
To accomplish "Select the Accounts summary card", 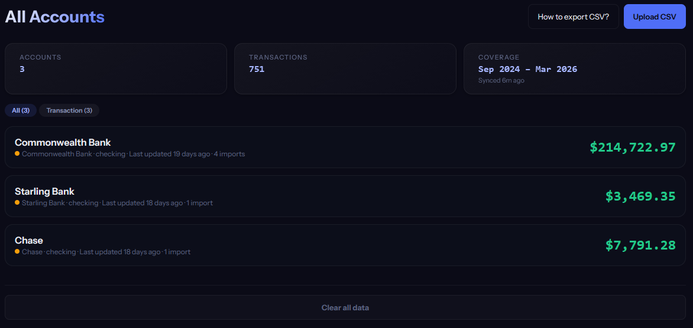I will [116, 68].
